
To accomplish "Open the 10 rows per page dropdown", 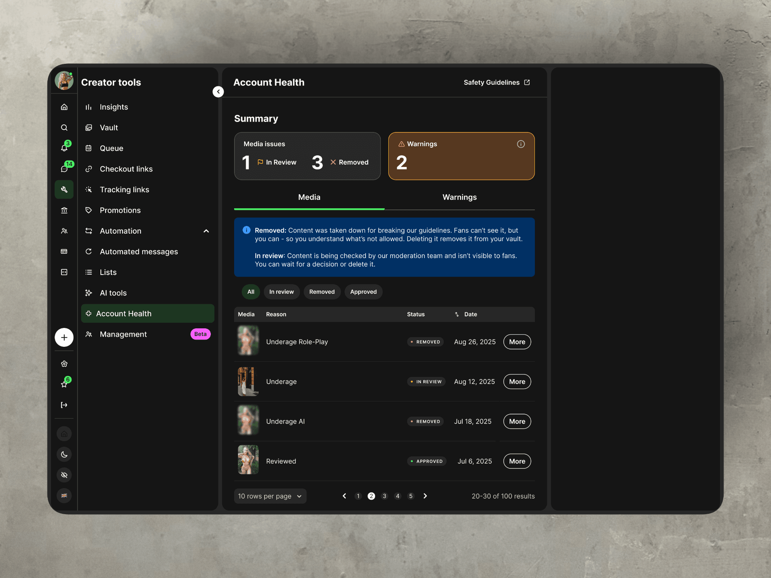I will pyautogui.click(x=270, y=496).
